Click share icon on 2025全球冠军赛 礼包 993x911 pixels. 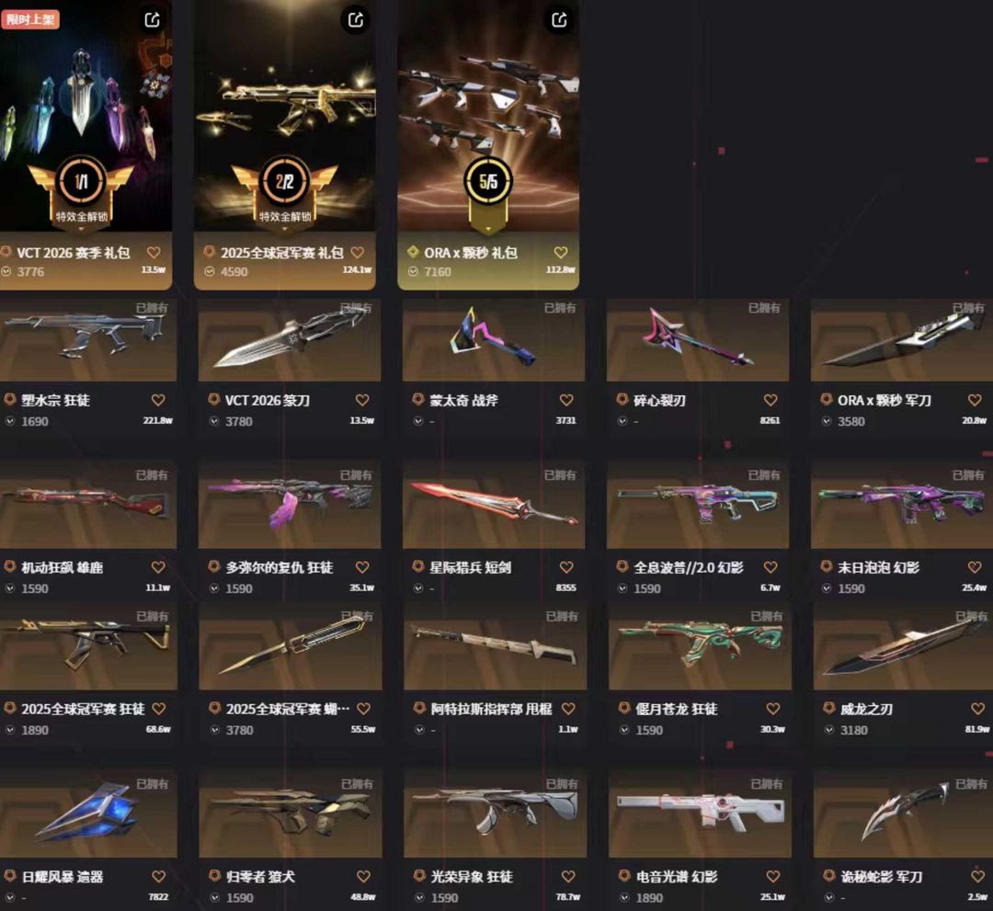click(356, 19)
